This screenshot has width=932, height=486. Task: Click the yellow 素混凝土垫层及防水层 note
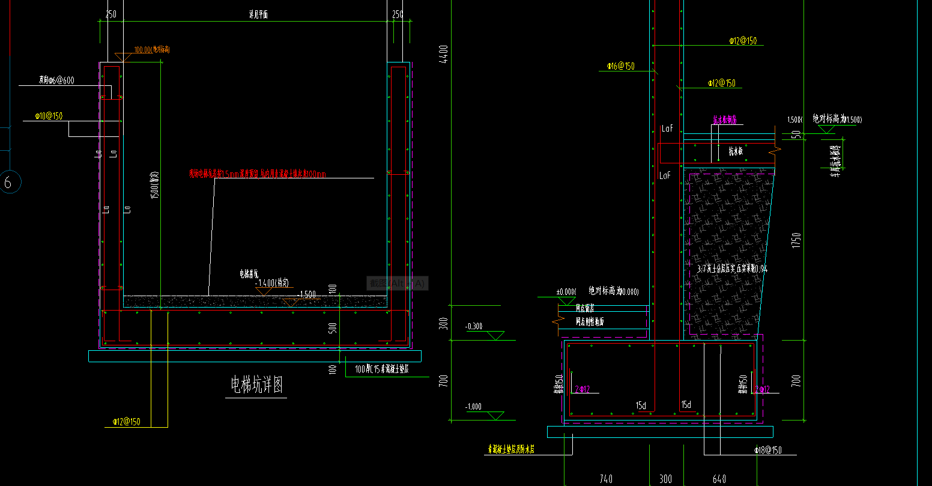pyautogui.click(x=511, y=449)
